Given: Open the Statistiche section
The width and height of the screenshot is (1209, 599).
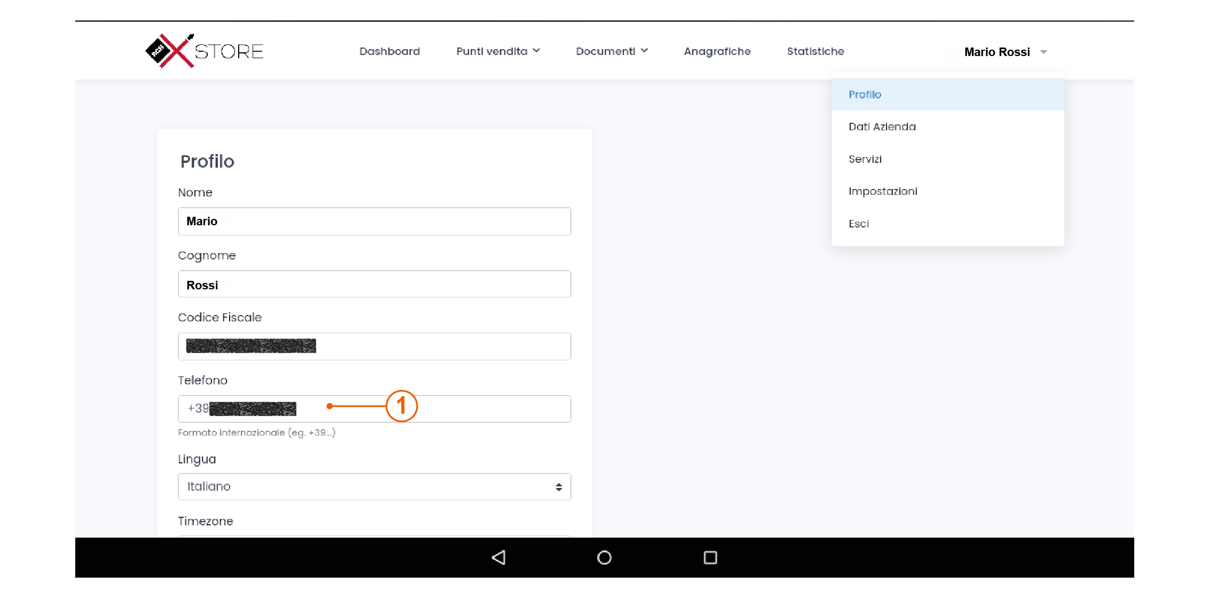Looking at the screenshot, I should (x=815, y=51).
